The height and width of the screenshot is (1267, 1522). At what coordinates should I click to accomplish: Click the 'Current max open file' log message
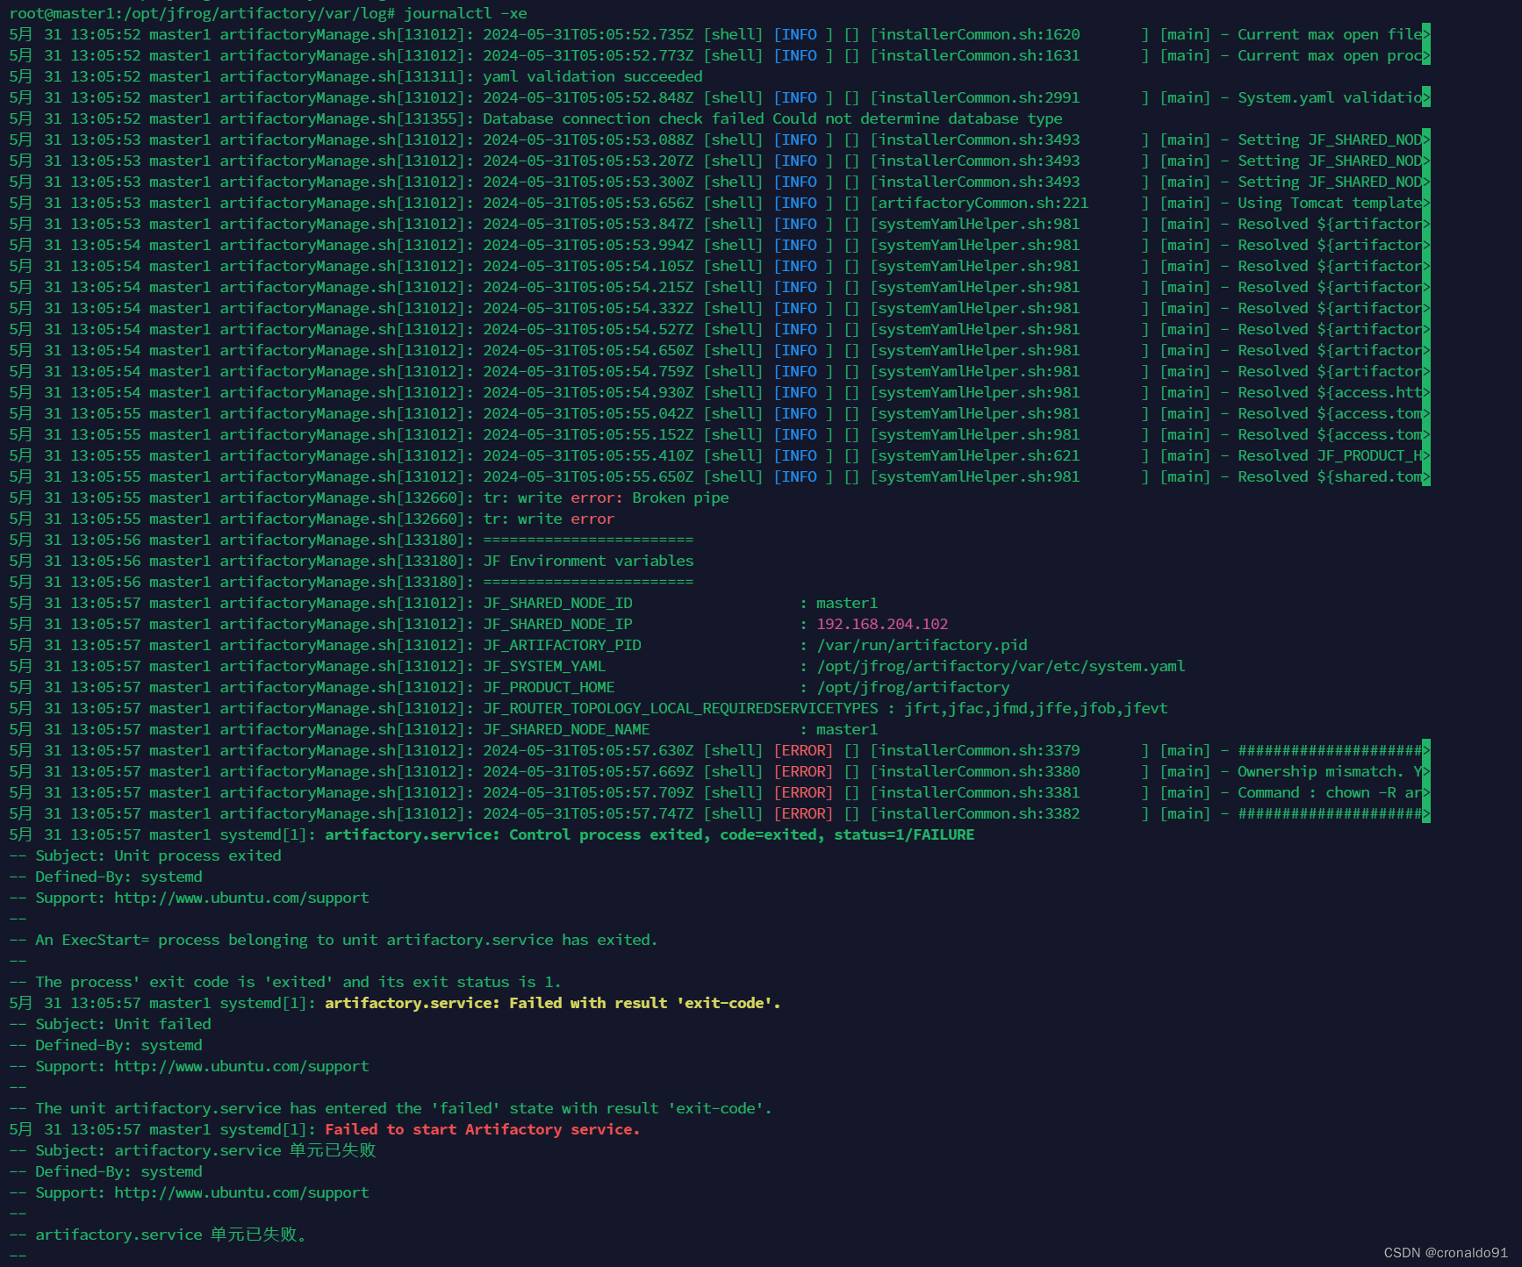1330,34
